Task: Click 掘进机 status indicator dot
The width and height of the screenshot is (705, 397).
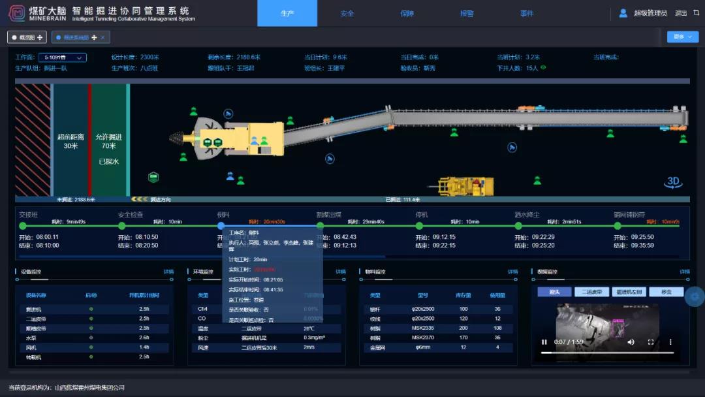Action: click(91, 309)
